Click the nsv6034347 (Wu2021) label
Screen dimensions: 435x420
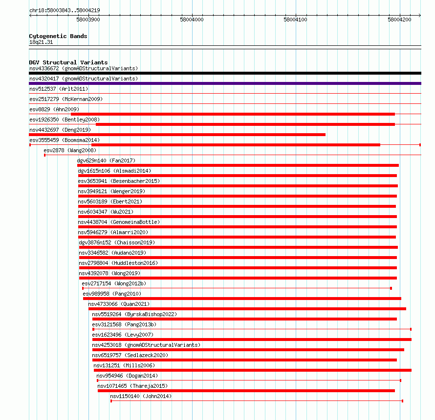click(106, 212)
